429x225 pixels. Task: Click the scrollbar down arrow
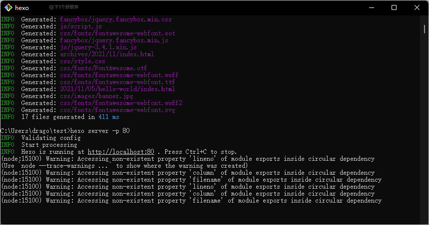(425, 221)
